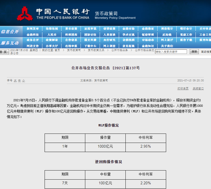Open 银行会计 in navigation
211x189 pixels.
186,29
